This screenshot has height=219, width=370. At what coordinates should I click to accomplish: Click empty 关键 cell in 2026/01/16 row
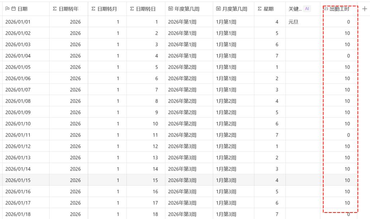pyautogui.click(x=303, y=192)
